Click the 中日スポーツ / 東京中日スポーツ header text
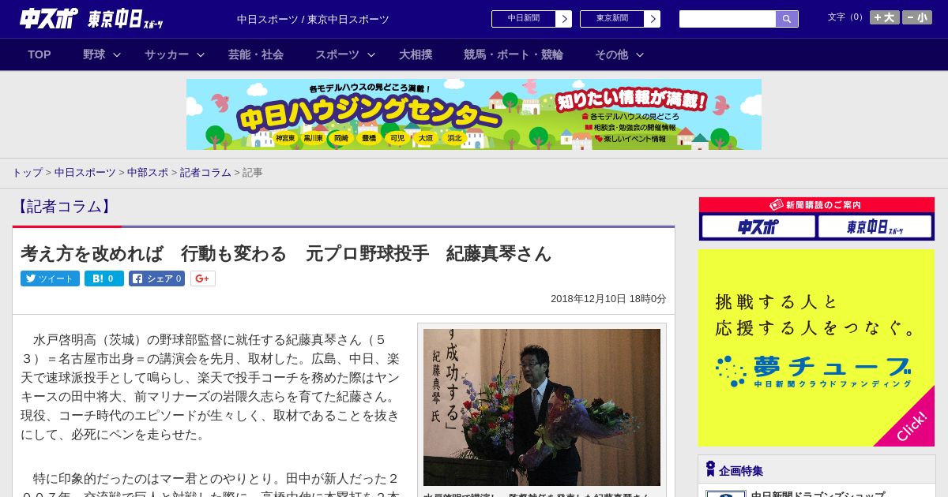 pyautogui.click(x=313, y=19)
